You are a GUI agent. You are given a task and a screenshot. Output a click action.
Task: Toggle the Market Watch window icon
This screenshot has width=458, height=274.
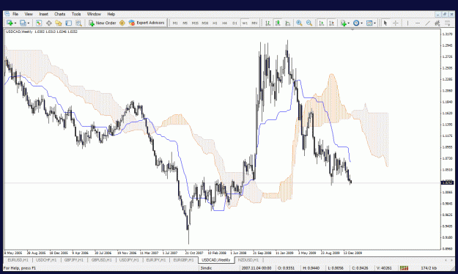coord(39,23)
